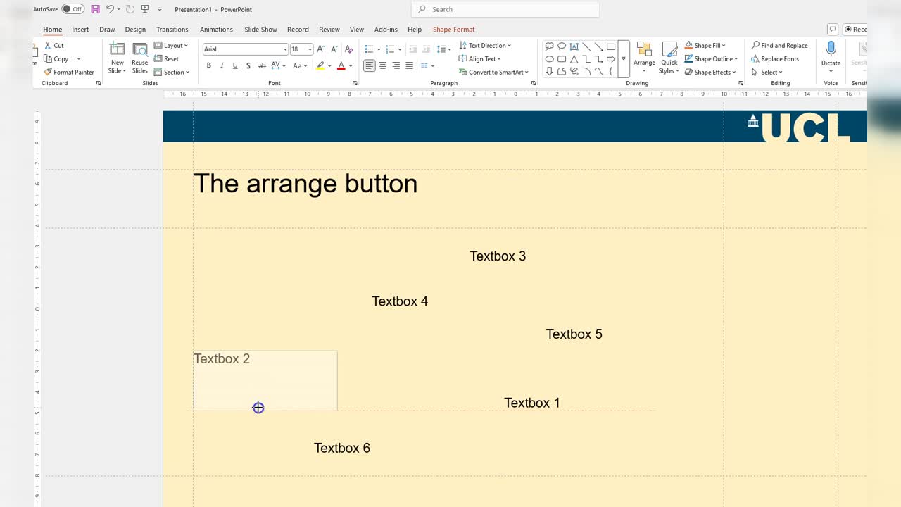Expand the shapes gallery

point(623,59)
